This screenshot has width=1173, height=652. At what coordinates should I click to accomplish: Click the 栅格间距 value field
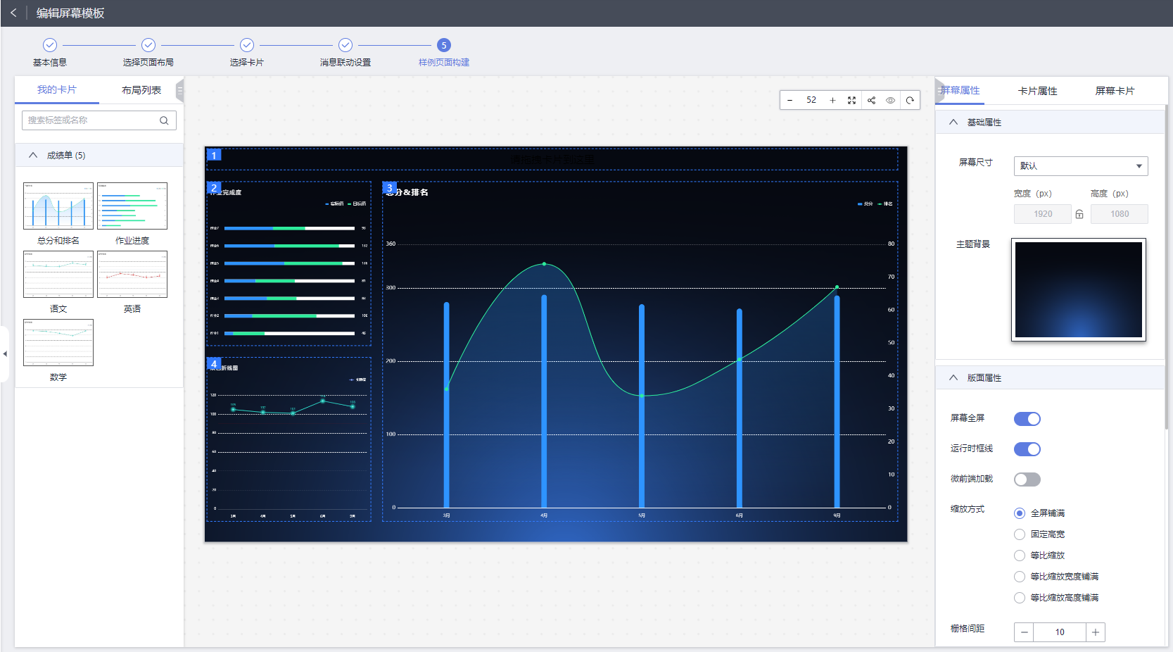coord(1060,632)
